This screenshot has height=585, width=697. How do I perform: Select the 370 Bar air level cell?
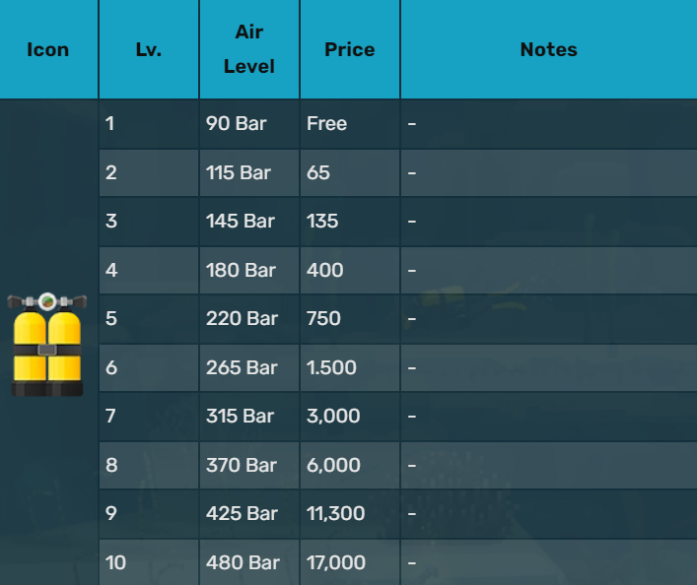pyautogui.click(x=242, y=465)
